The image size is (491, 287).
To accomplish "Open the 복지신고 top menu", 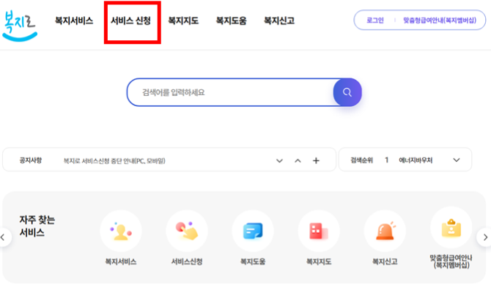I will coord(279,20).
